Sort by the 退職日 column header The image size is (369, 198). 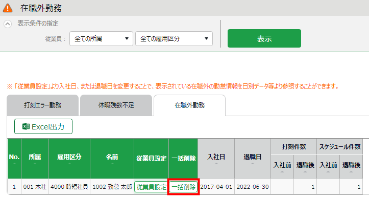tap(253, 159)
